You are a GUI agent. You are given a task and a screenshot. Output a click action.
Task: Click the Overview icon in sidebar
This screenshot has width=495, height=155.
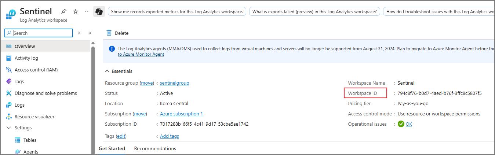tap(9, 46)
